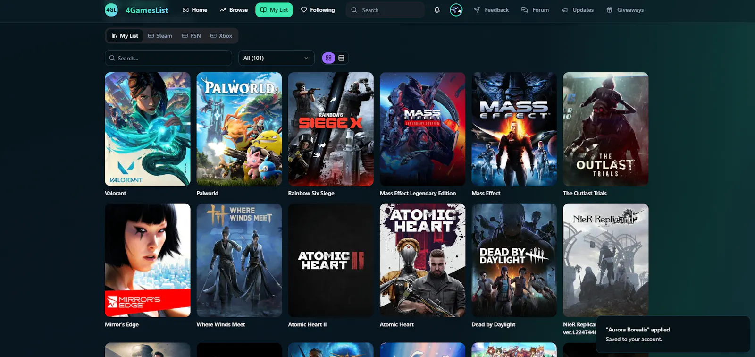Viewport: 755px width, 357px height.
Task: Focus the top navigation Search field
Action: pyautogui.click(x=385, y=10)
